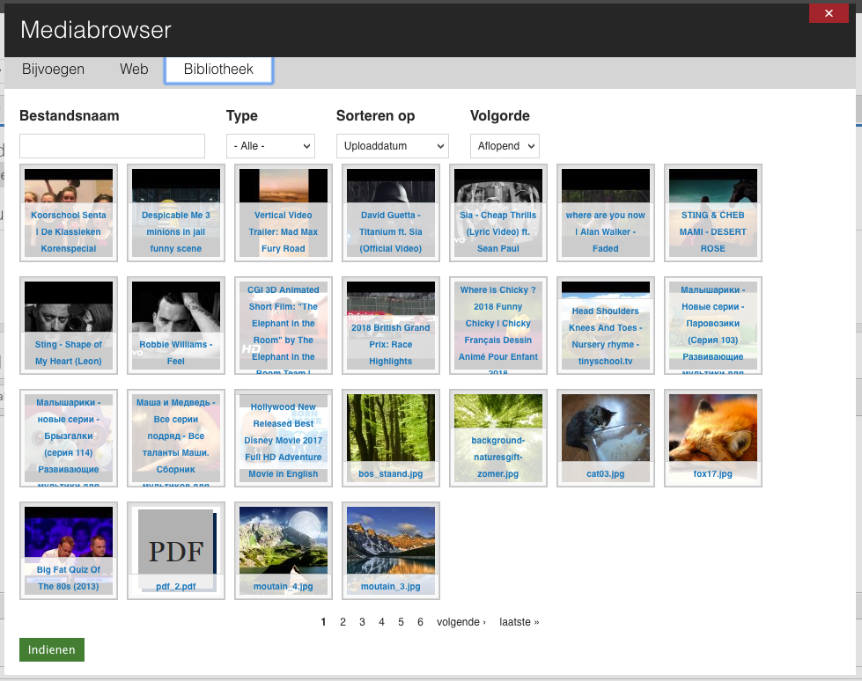Choose the Robbie Williams - Feel video

point(175,325)
